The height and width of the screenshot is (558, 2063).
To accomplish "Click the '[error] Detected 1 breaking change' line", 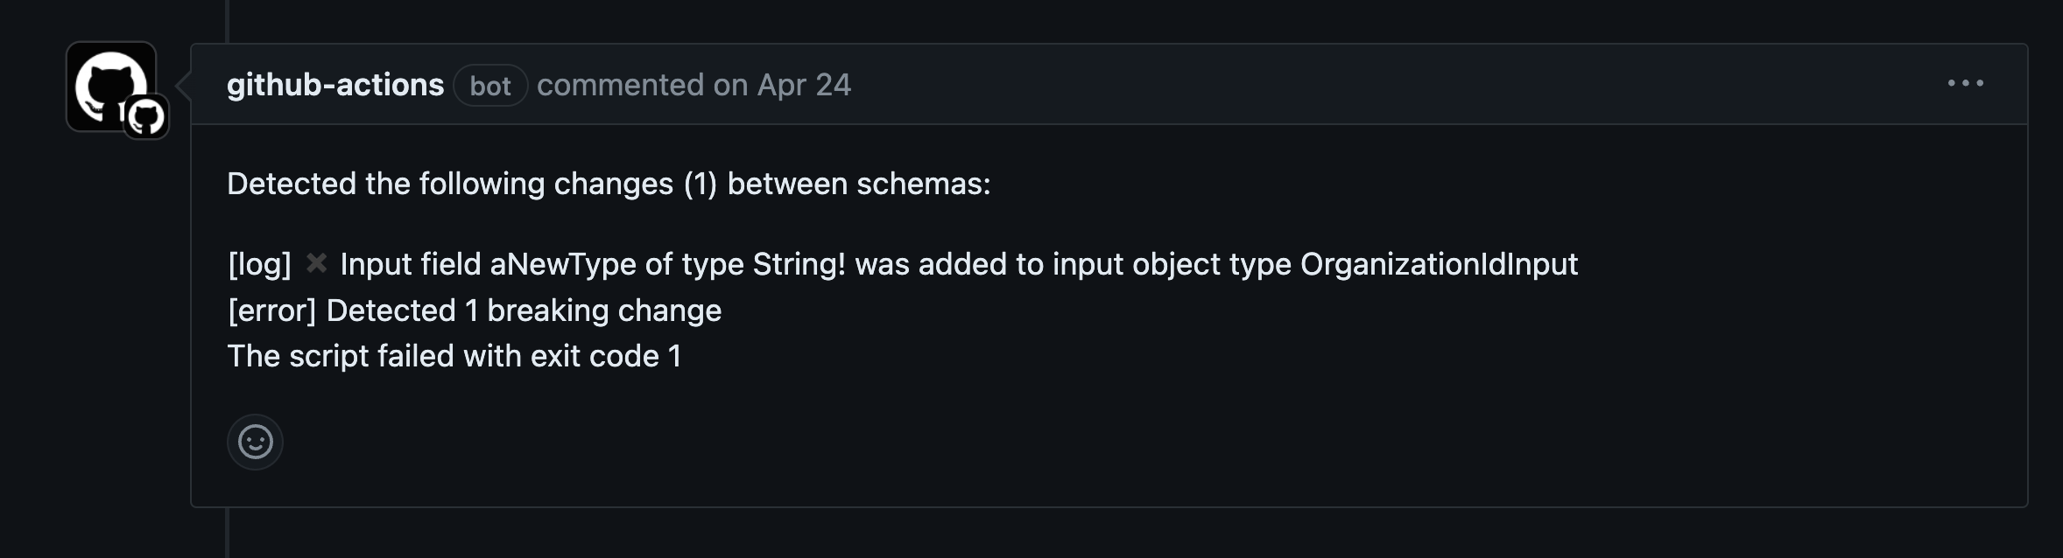I will (475, 310).
